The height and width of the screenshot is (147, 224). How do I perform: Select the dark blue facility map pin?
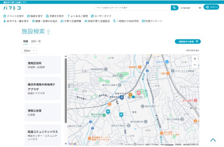[122, 97]
